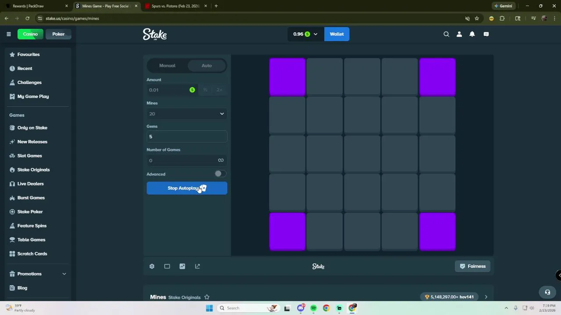The image size is (561, 315).
Task: Click Stop Autoplay button
Action: tap(187, 188)
